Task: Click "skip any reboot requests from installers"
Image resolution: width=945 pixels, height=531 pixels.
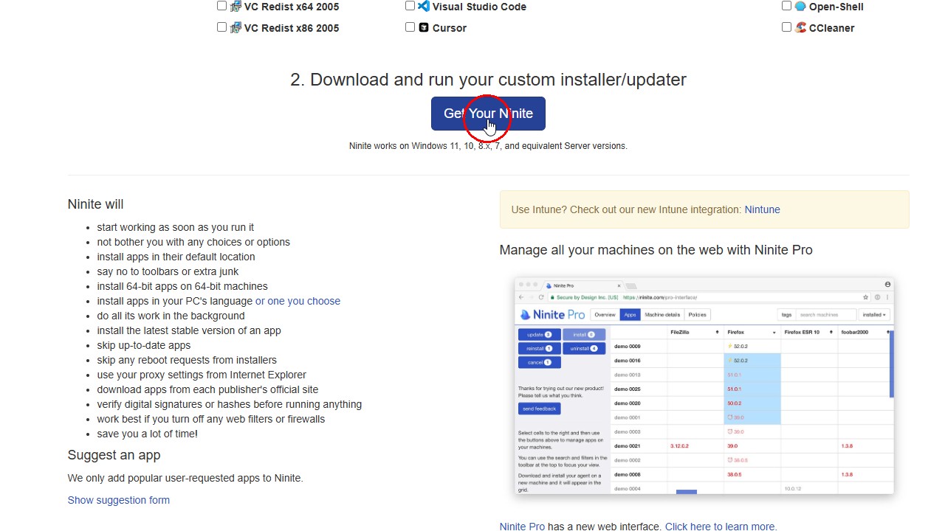Action: (187, 360)
